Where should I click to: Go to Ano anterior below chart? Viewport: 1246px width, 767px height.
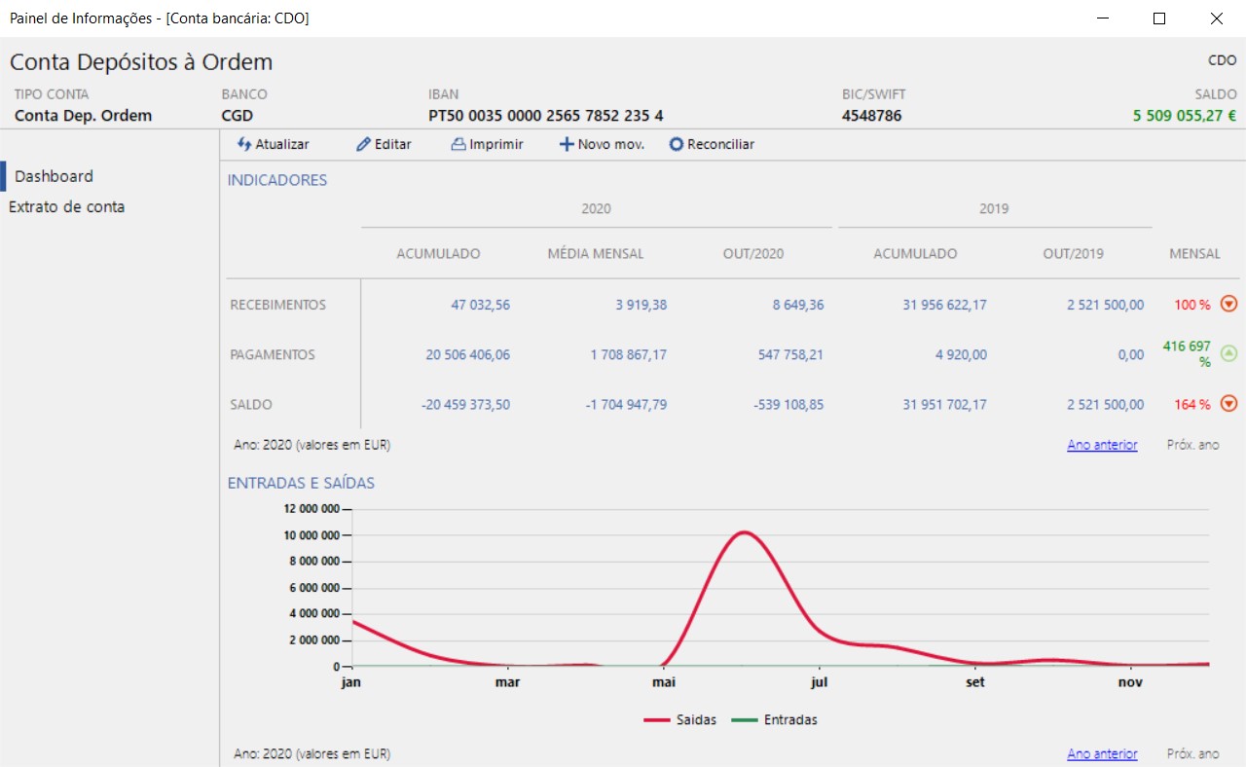click(x=1102, y=754)
